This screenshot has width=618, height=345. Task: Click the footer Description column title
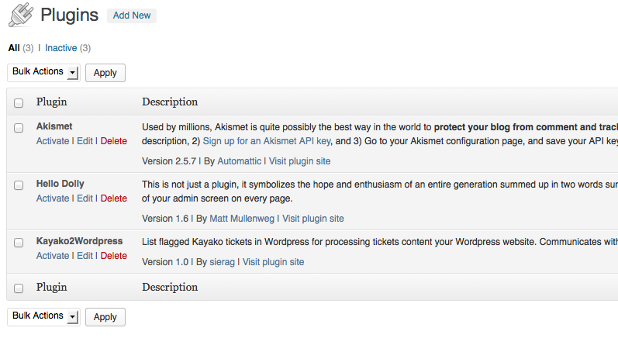coord(170,288)
